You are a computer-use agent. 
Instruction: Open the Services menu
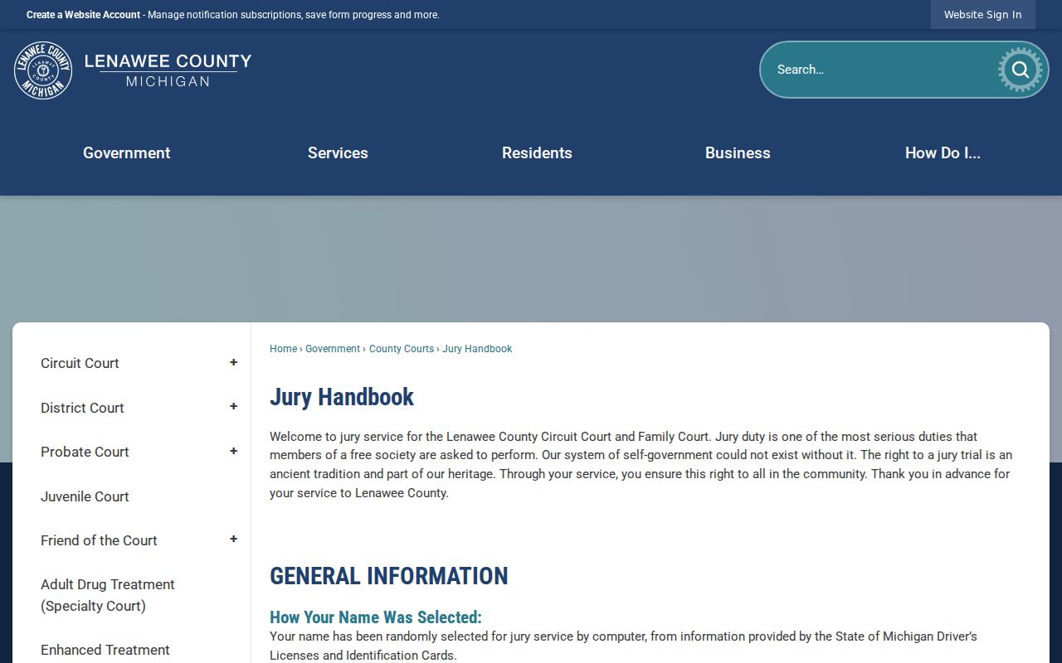pyautogui.click(x=338, y=152)
